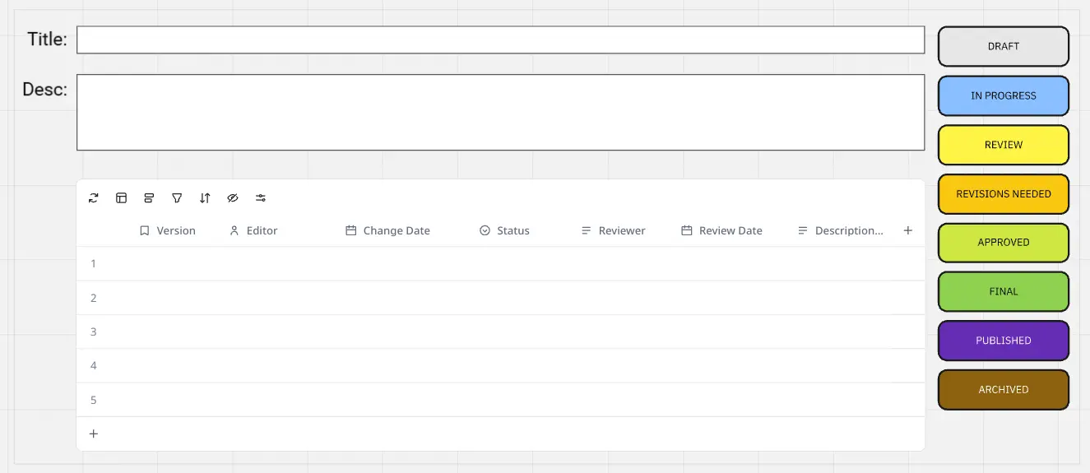The width and height of the screenshot is (1090, 473).
Task: Open the table settings sliders icon
Action: click(261, 198)
